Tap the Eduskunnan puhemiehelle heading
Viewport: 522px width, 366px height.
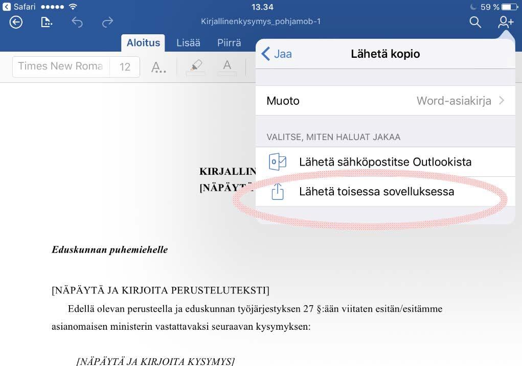(x=109, y=250)
